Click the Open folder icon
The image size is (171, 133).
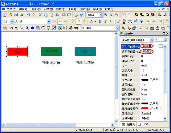click(10, 15)
